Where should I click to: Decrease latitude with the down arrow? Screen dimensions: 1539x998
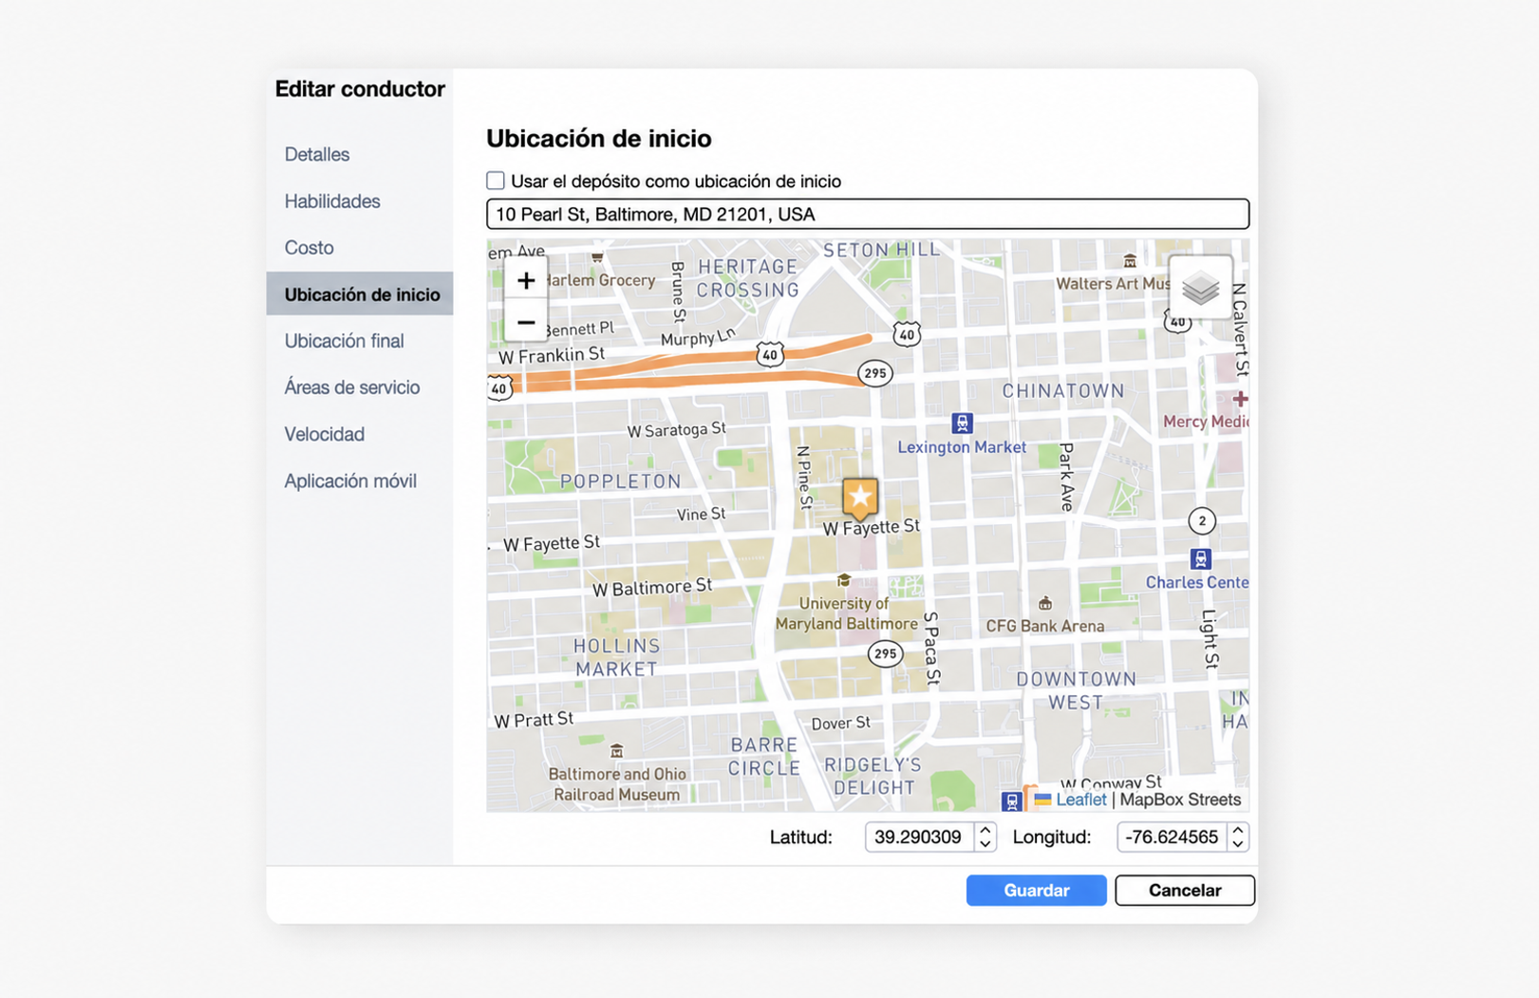point(985,843)
